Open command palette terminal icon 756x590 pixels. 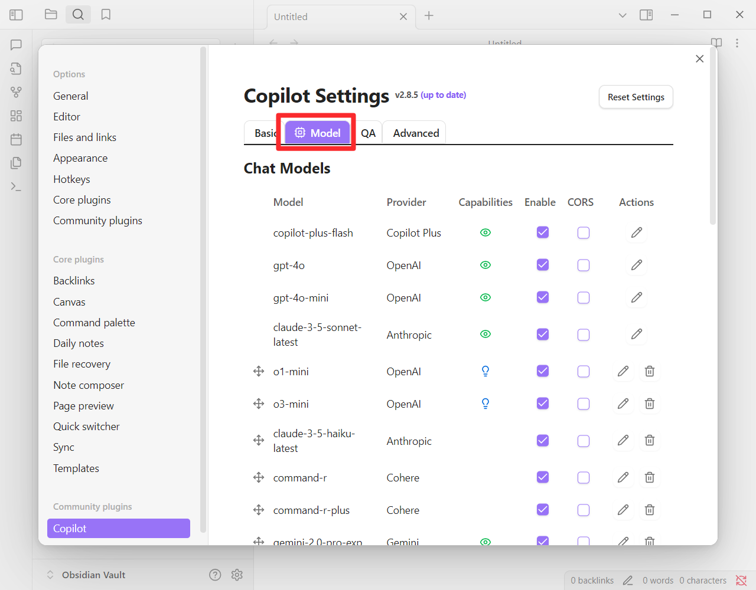point(16,186)
